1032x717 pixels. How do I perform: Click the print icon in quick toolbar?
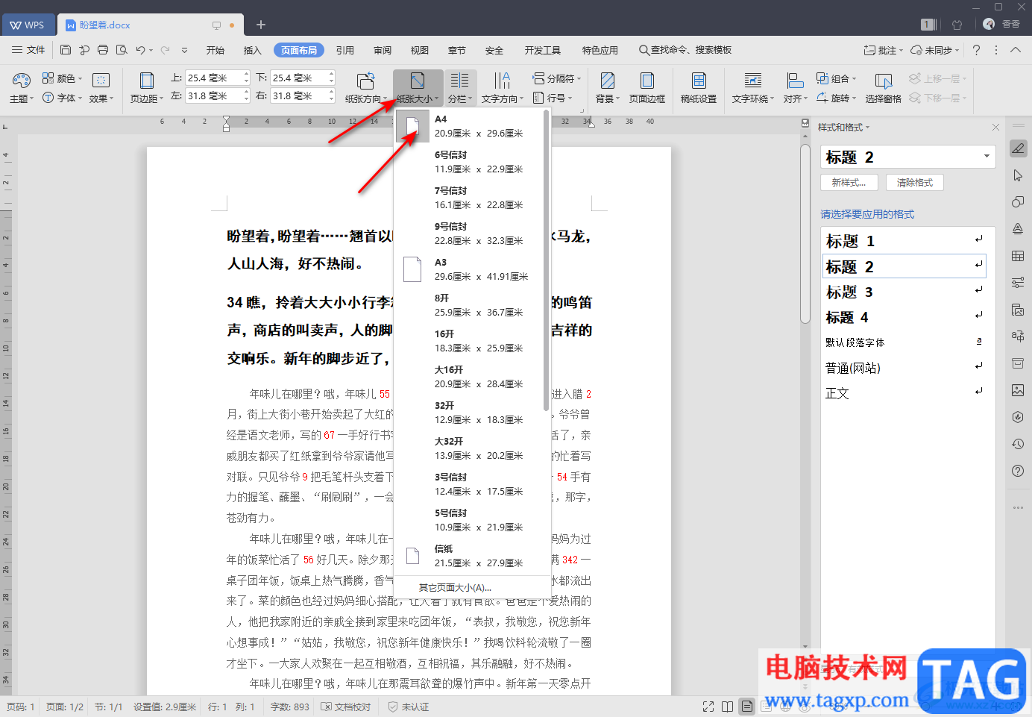click(103, 50)
